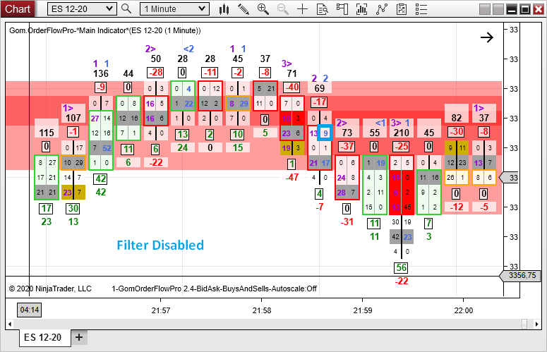
Task: Maximize the chart window
Action: pyautogui.click(x=524, y=9)
